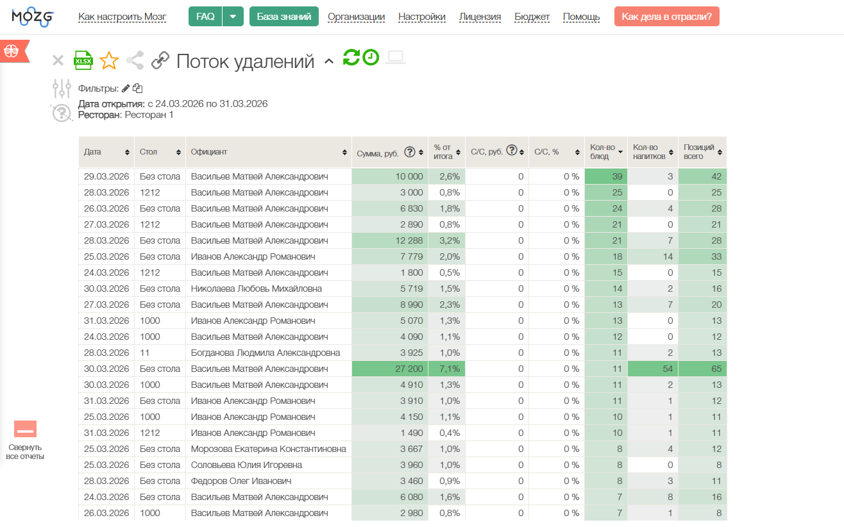Click the help icon next to Сумма, руб.

409,151
